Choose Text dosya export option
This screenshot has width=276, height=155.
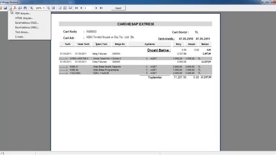[x=22, y=32]
